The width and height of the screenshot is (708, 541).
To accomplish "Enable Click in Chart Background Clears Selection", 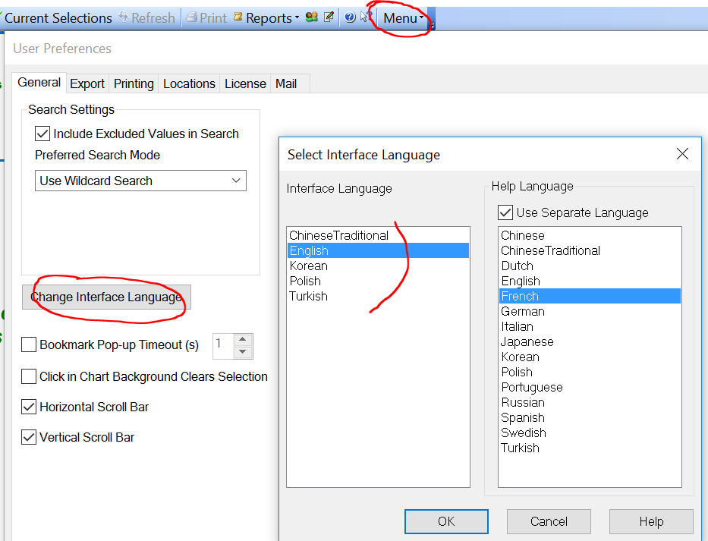I will tap(29, 376).
